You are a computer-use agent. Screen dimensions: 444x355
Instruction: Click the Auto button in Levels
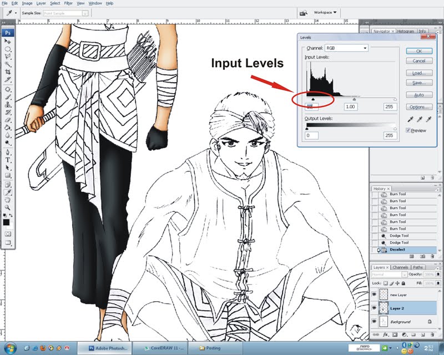click(x=419, y=95)
